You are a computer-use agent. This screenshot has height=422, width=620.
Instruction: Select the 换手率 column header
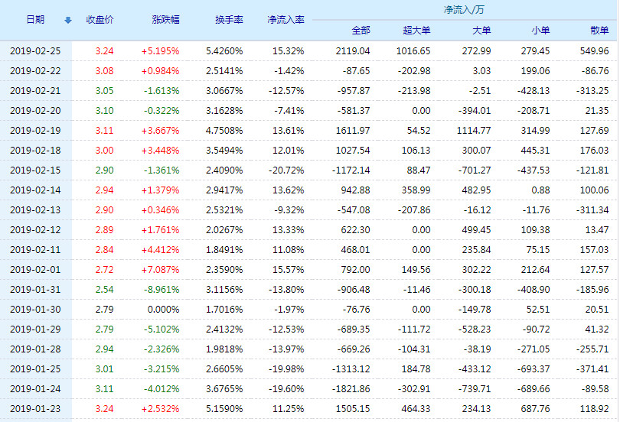[x=230, y=20]
